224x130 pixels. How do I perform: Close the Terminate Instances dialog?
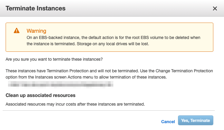click(x=215, y=9)
